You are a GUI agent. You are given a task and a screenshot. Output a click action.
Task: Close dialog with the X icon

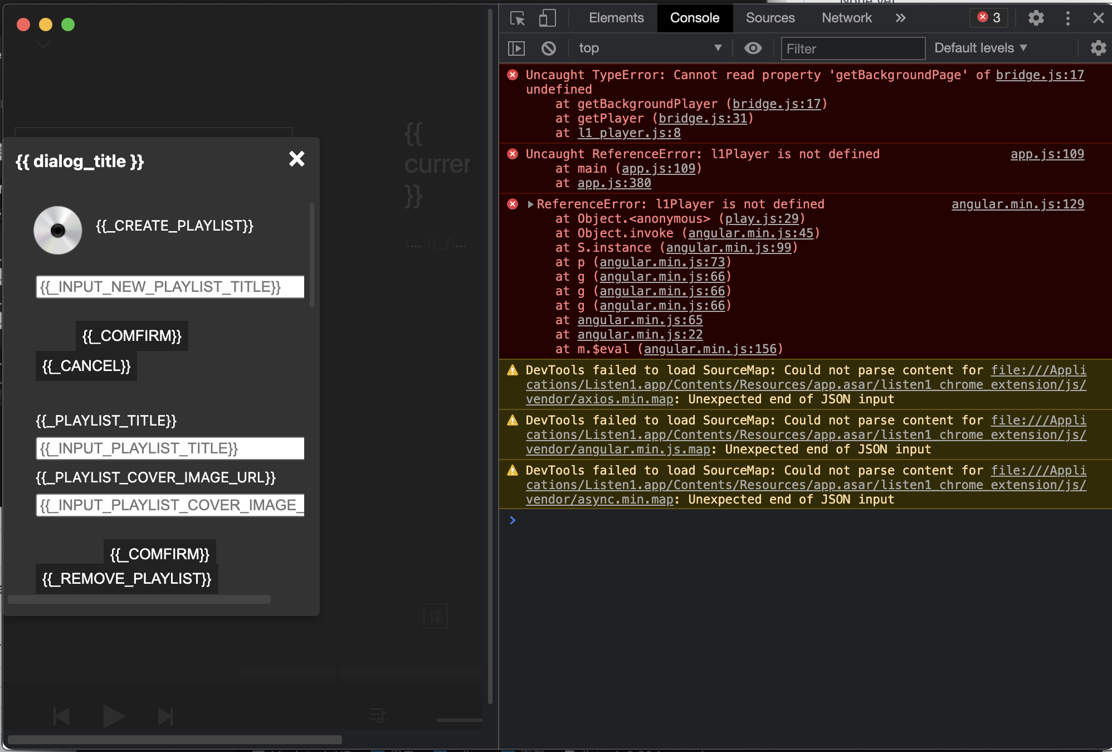tap(297, 159)
